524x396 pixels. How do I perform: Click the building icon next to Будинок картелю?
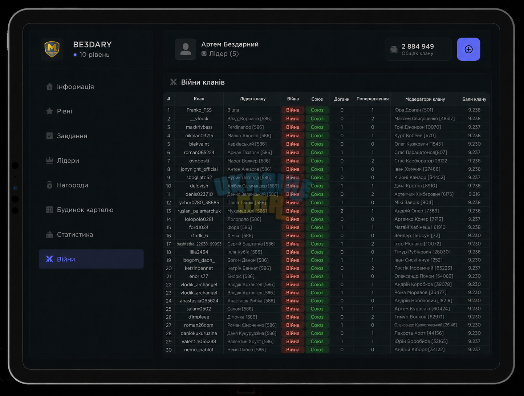49,210
